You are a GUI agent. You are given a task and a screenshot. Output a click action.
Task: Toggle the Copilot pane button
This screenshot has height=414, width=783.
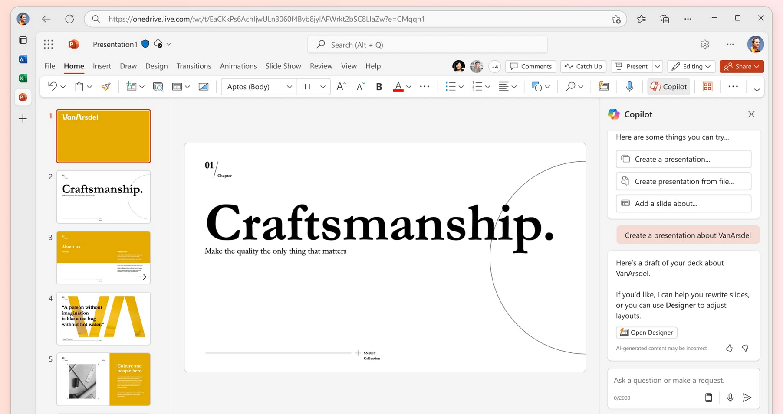[669, 87]
